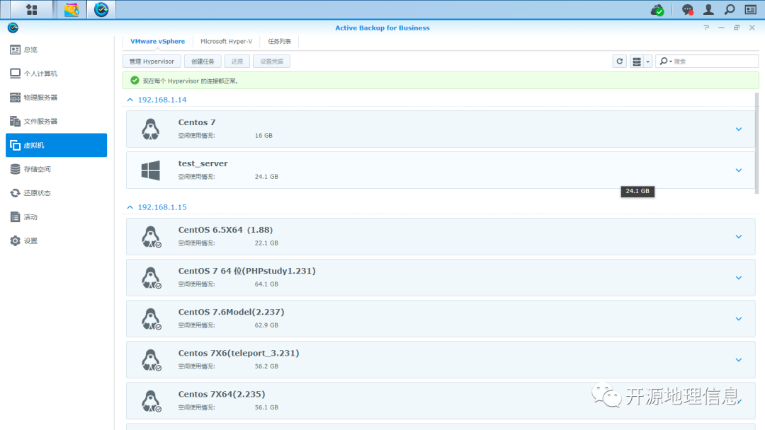Open the colorful package app in taskbar

point(72,9)
